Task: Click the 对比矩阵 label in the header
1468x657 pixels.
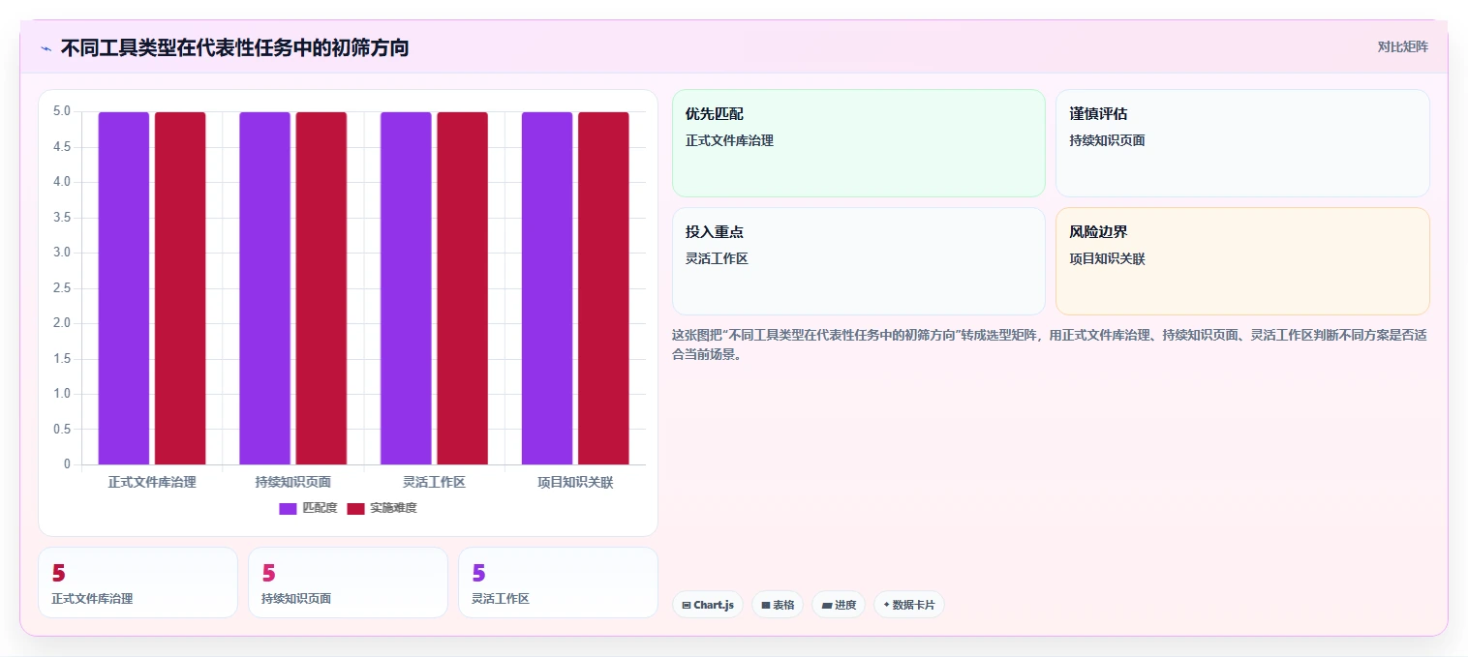Action: pyautogui.click(x=1402, y=46)
